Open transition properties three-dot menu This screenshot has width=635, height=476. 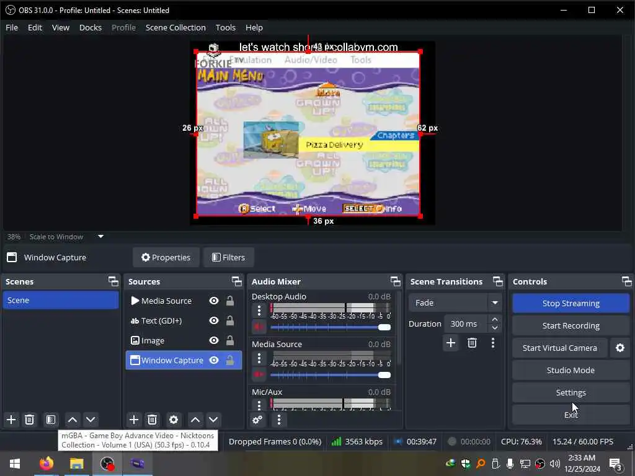pos(493,343)
